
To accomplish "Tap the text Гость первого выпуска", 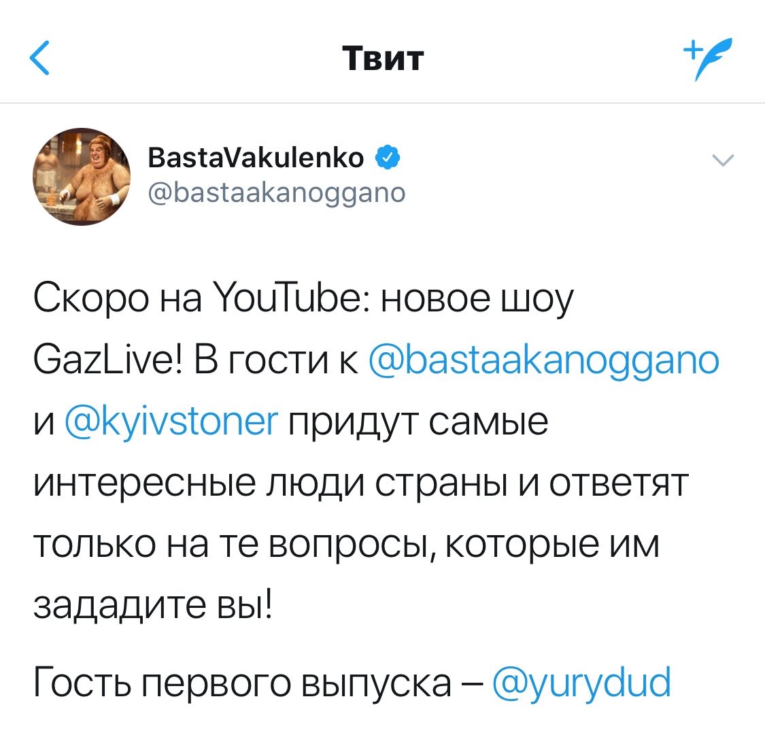I will click(x=242, y=683).
